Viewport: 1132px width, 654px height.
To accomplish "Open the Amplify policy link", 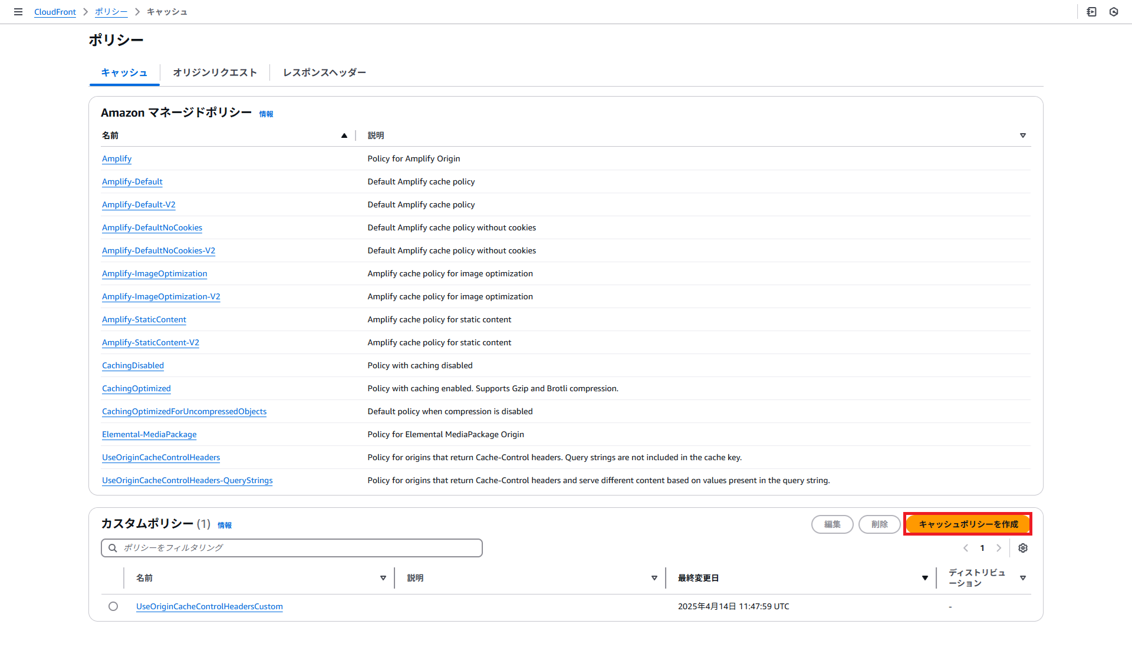I will click(117, 158).
